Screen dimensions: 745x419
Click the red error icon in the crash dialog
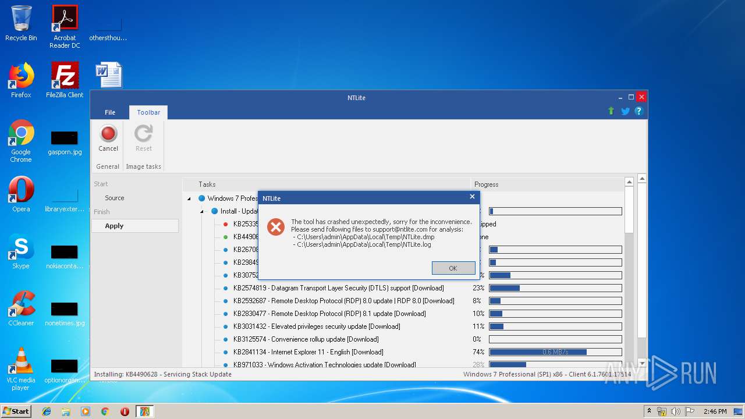click(276, 227)
